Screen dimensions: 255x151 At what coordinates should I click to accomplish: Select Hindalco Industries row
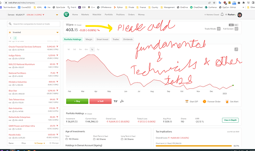[x=34, y=83]
